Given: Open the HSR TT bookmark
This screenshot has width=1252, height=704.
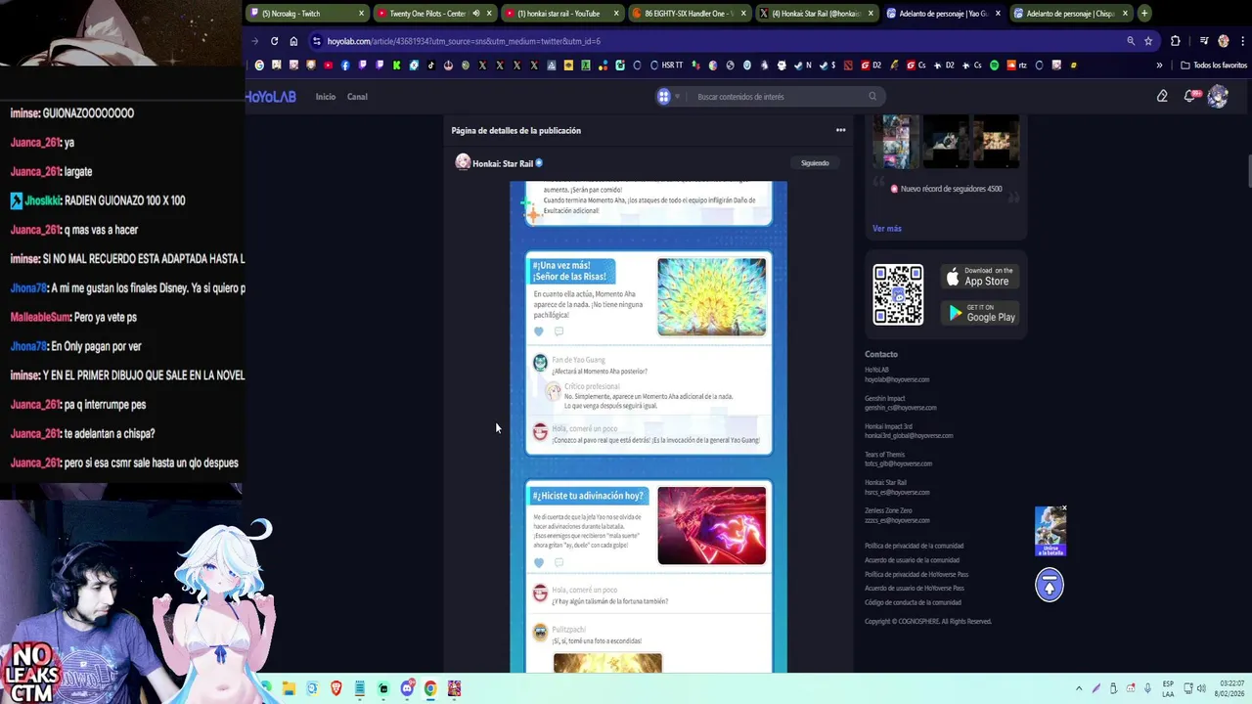Looking at the screenshot, I should pos(666,66).
